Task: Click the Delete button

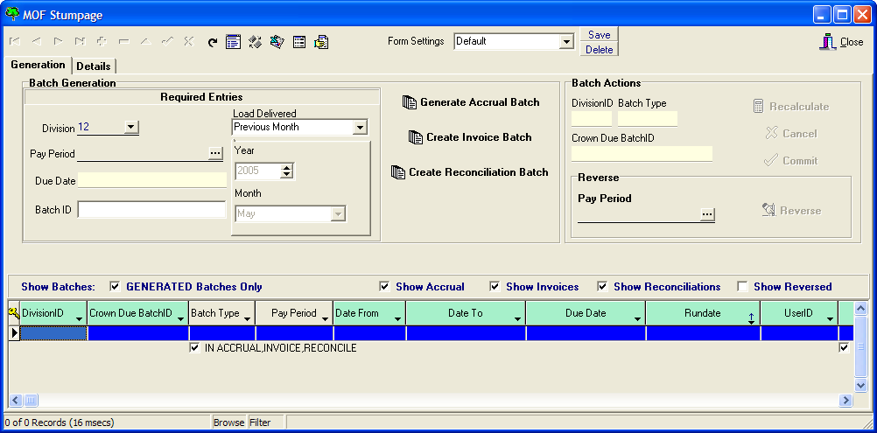Action: coord(599,50)
